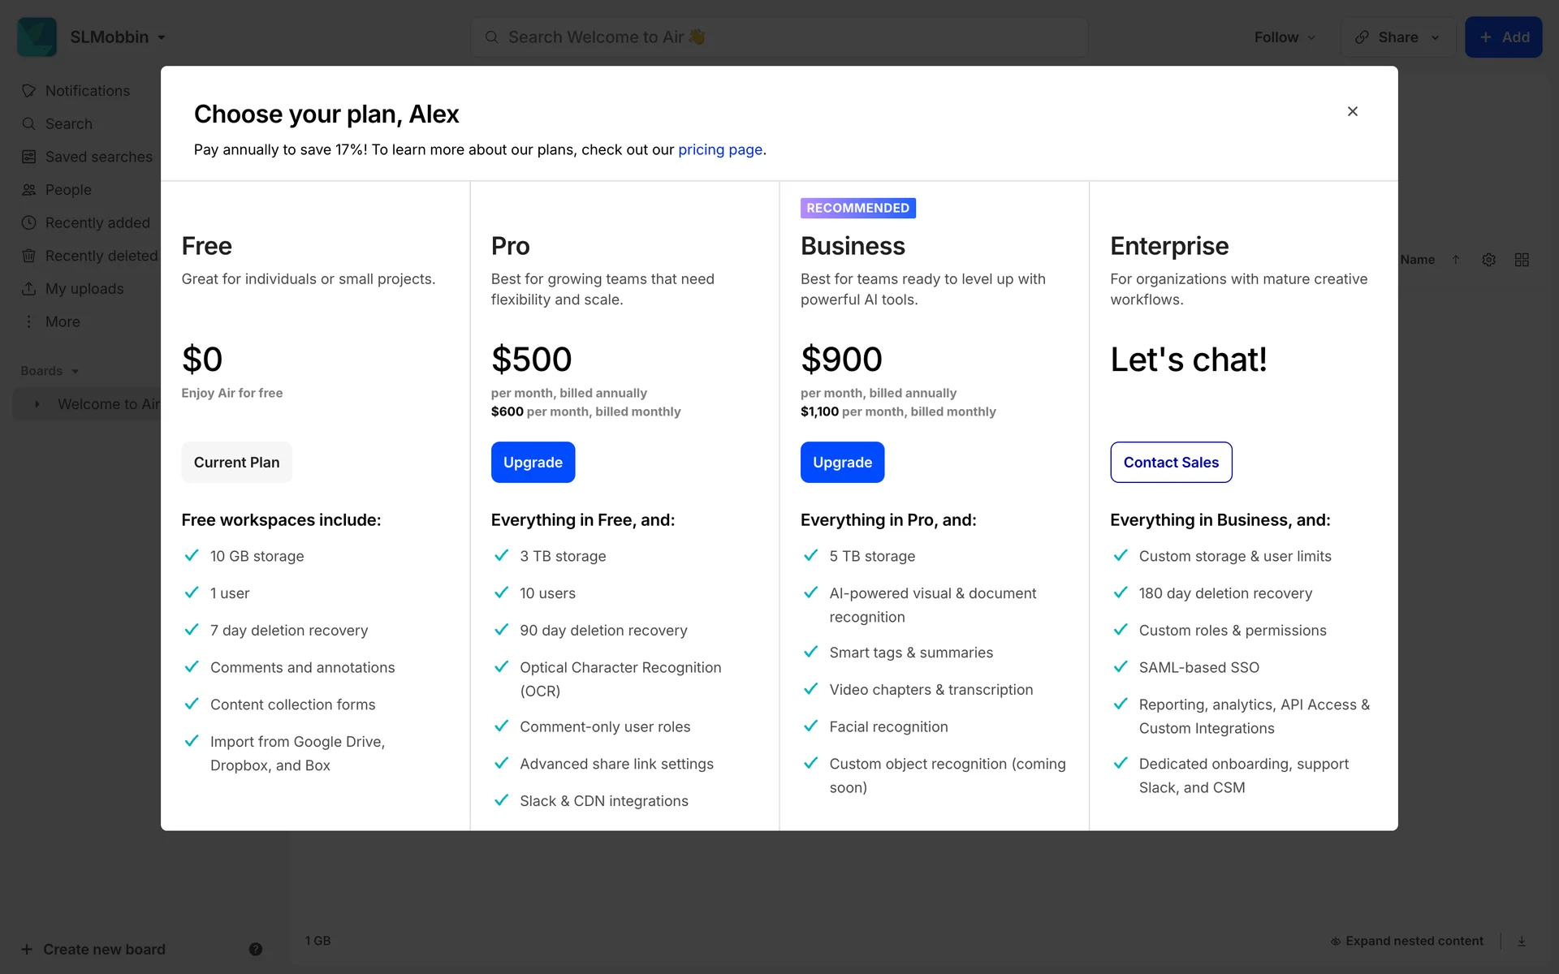This screenshot has height=974, width=1559.
Task: Open the SLMobbin workspace dropdown
Action: coord(118,37)
